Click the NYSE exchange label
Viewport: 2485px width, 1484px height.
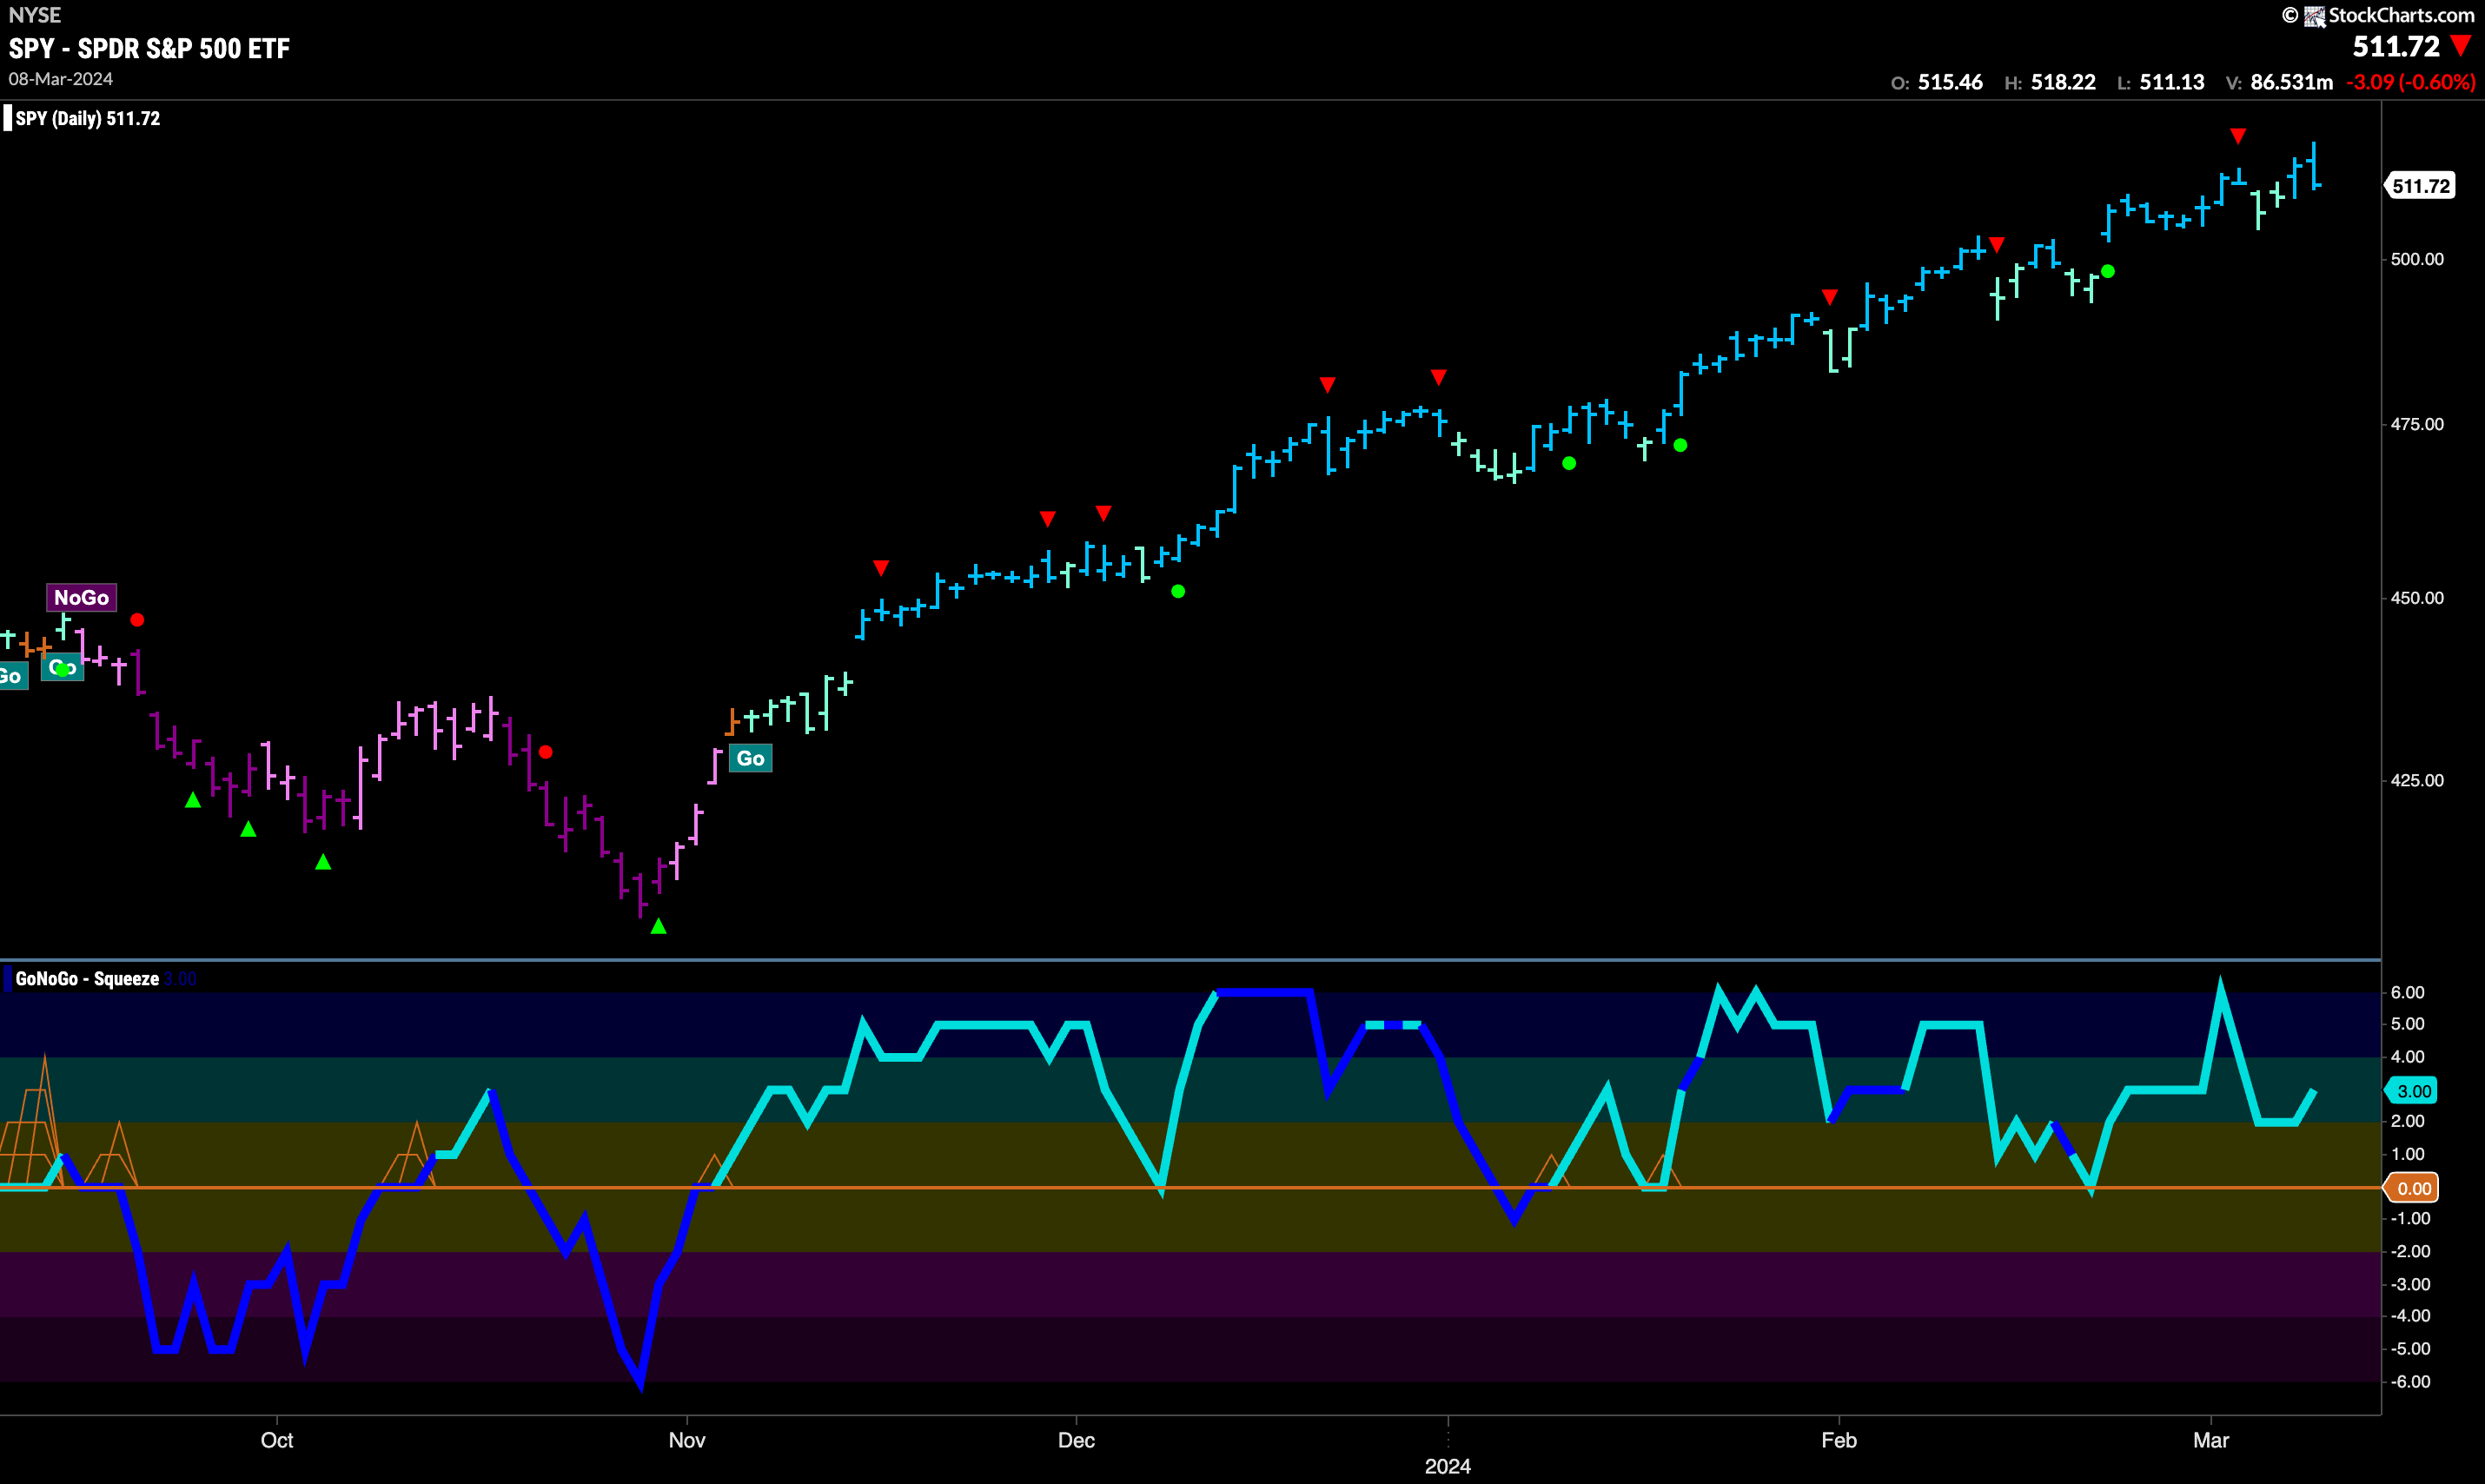pos(35,15)
